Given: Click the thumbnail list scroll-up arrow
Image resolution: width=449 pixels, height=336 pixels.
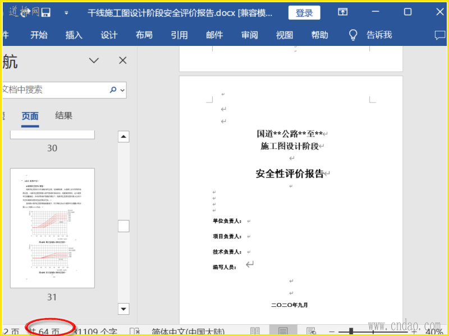Looking at the screenshot, I should point(123,137).
